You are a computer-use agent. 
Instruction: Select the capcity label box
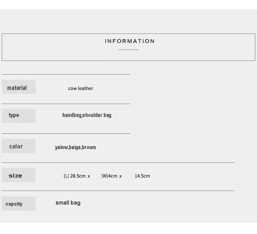click(19, 204)
